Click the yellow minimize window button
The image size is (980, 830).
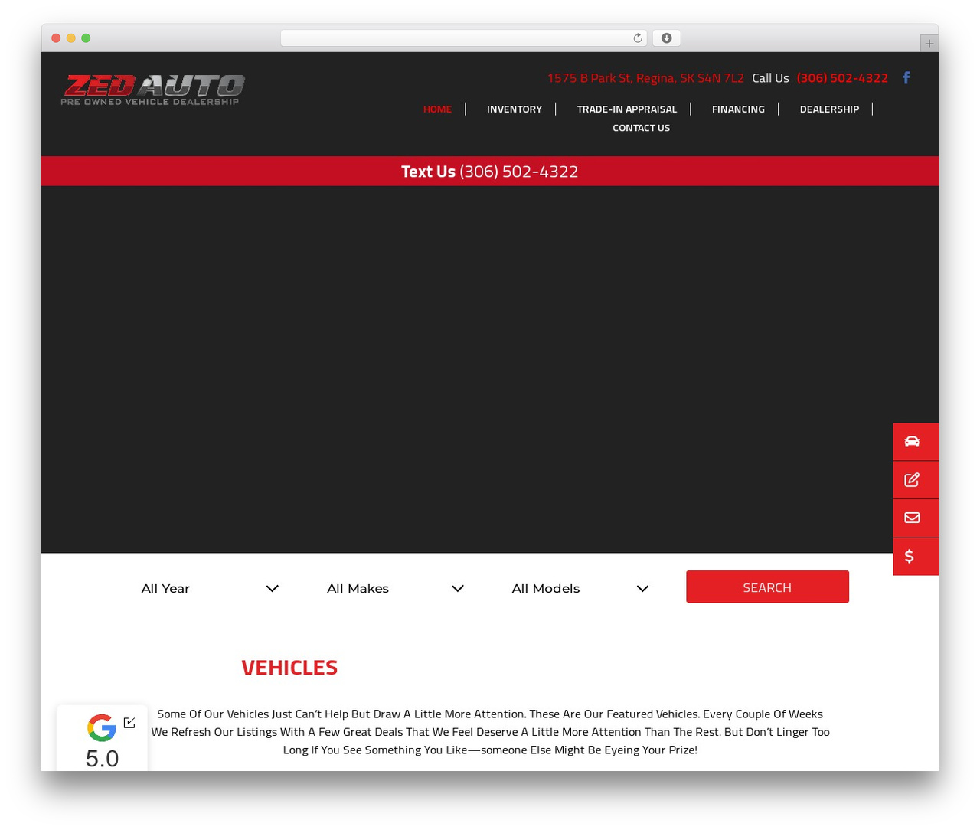70,38
